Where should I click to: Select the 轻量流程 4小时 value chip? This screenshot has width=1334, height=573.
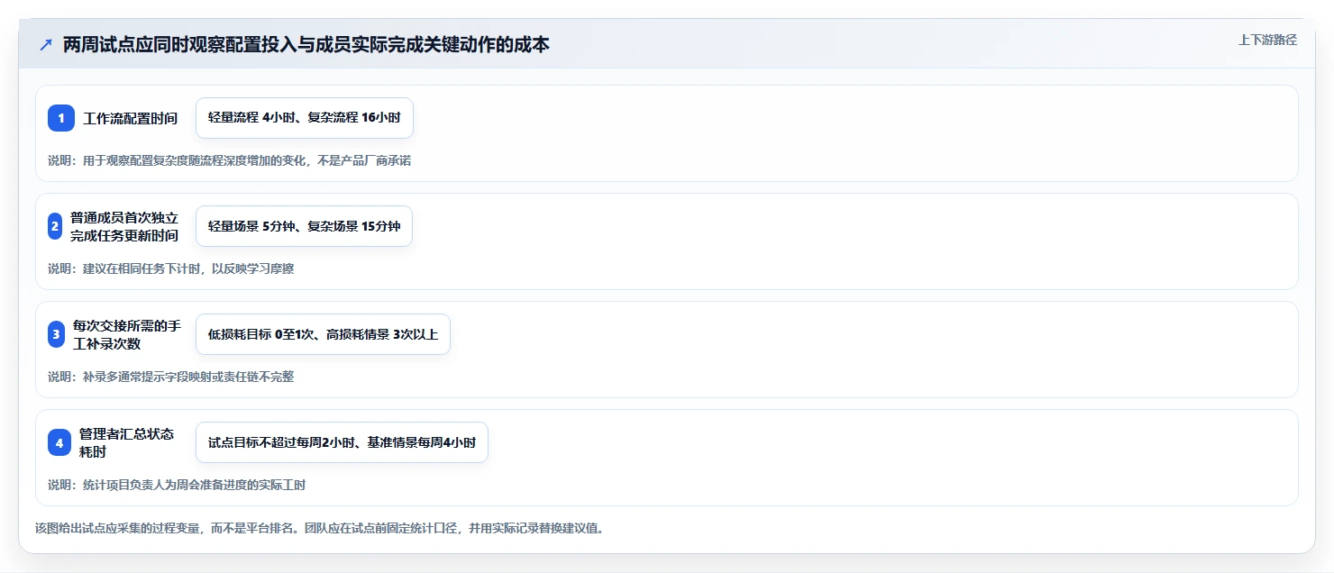305,118
